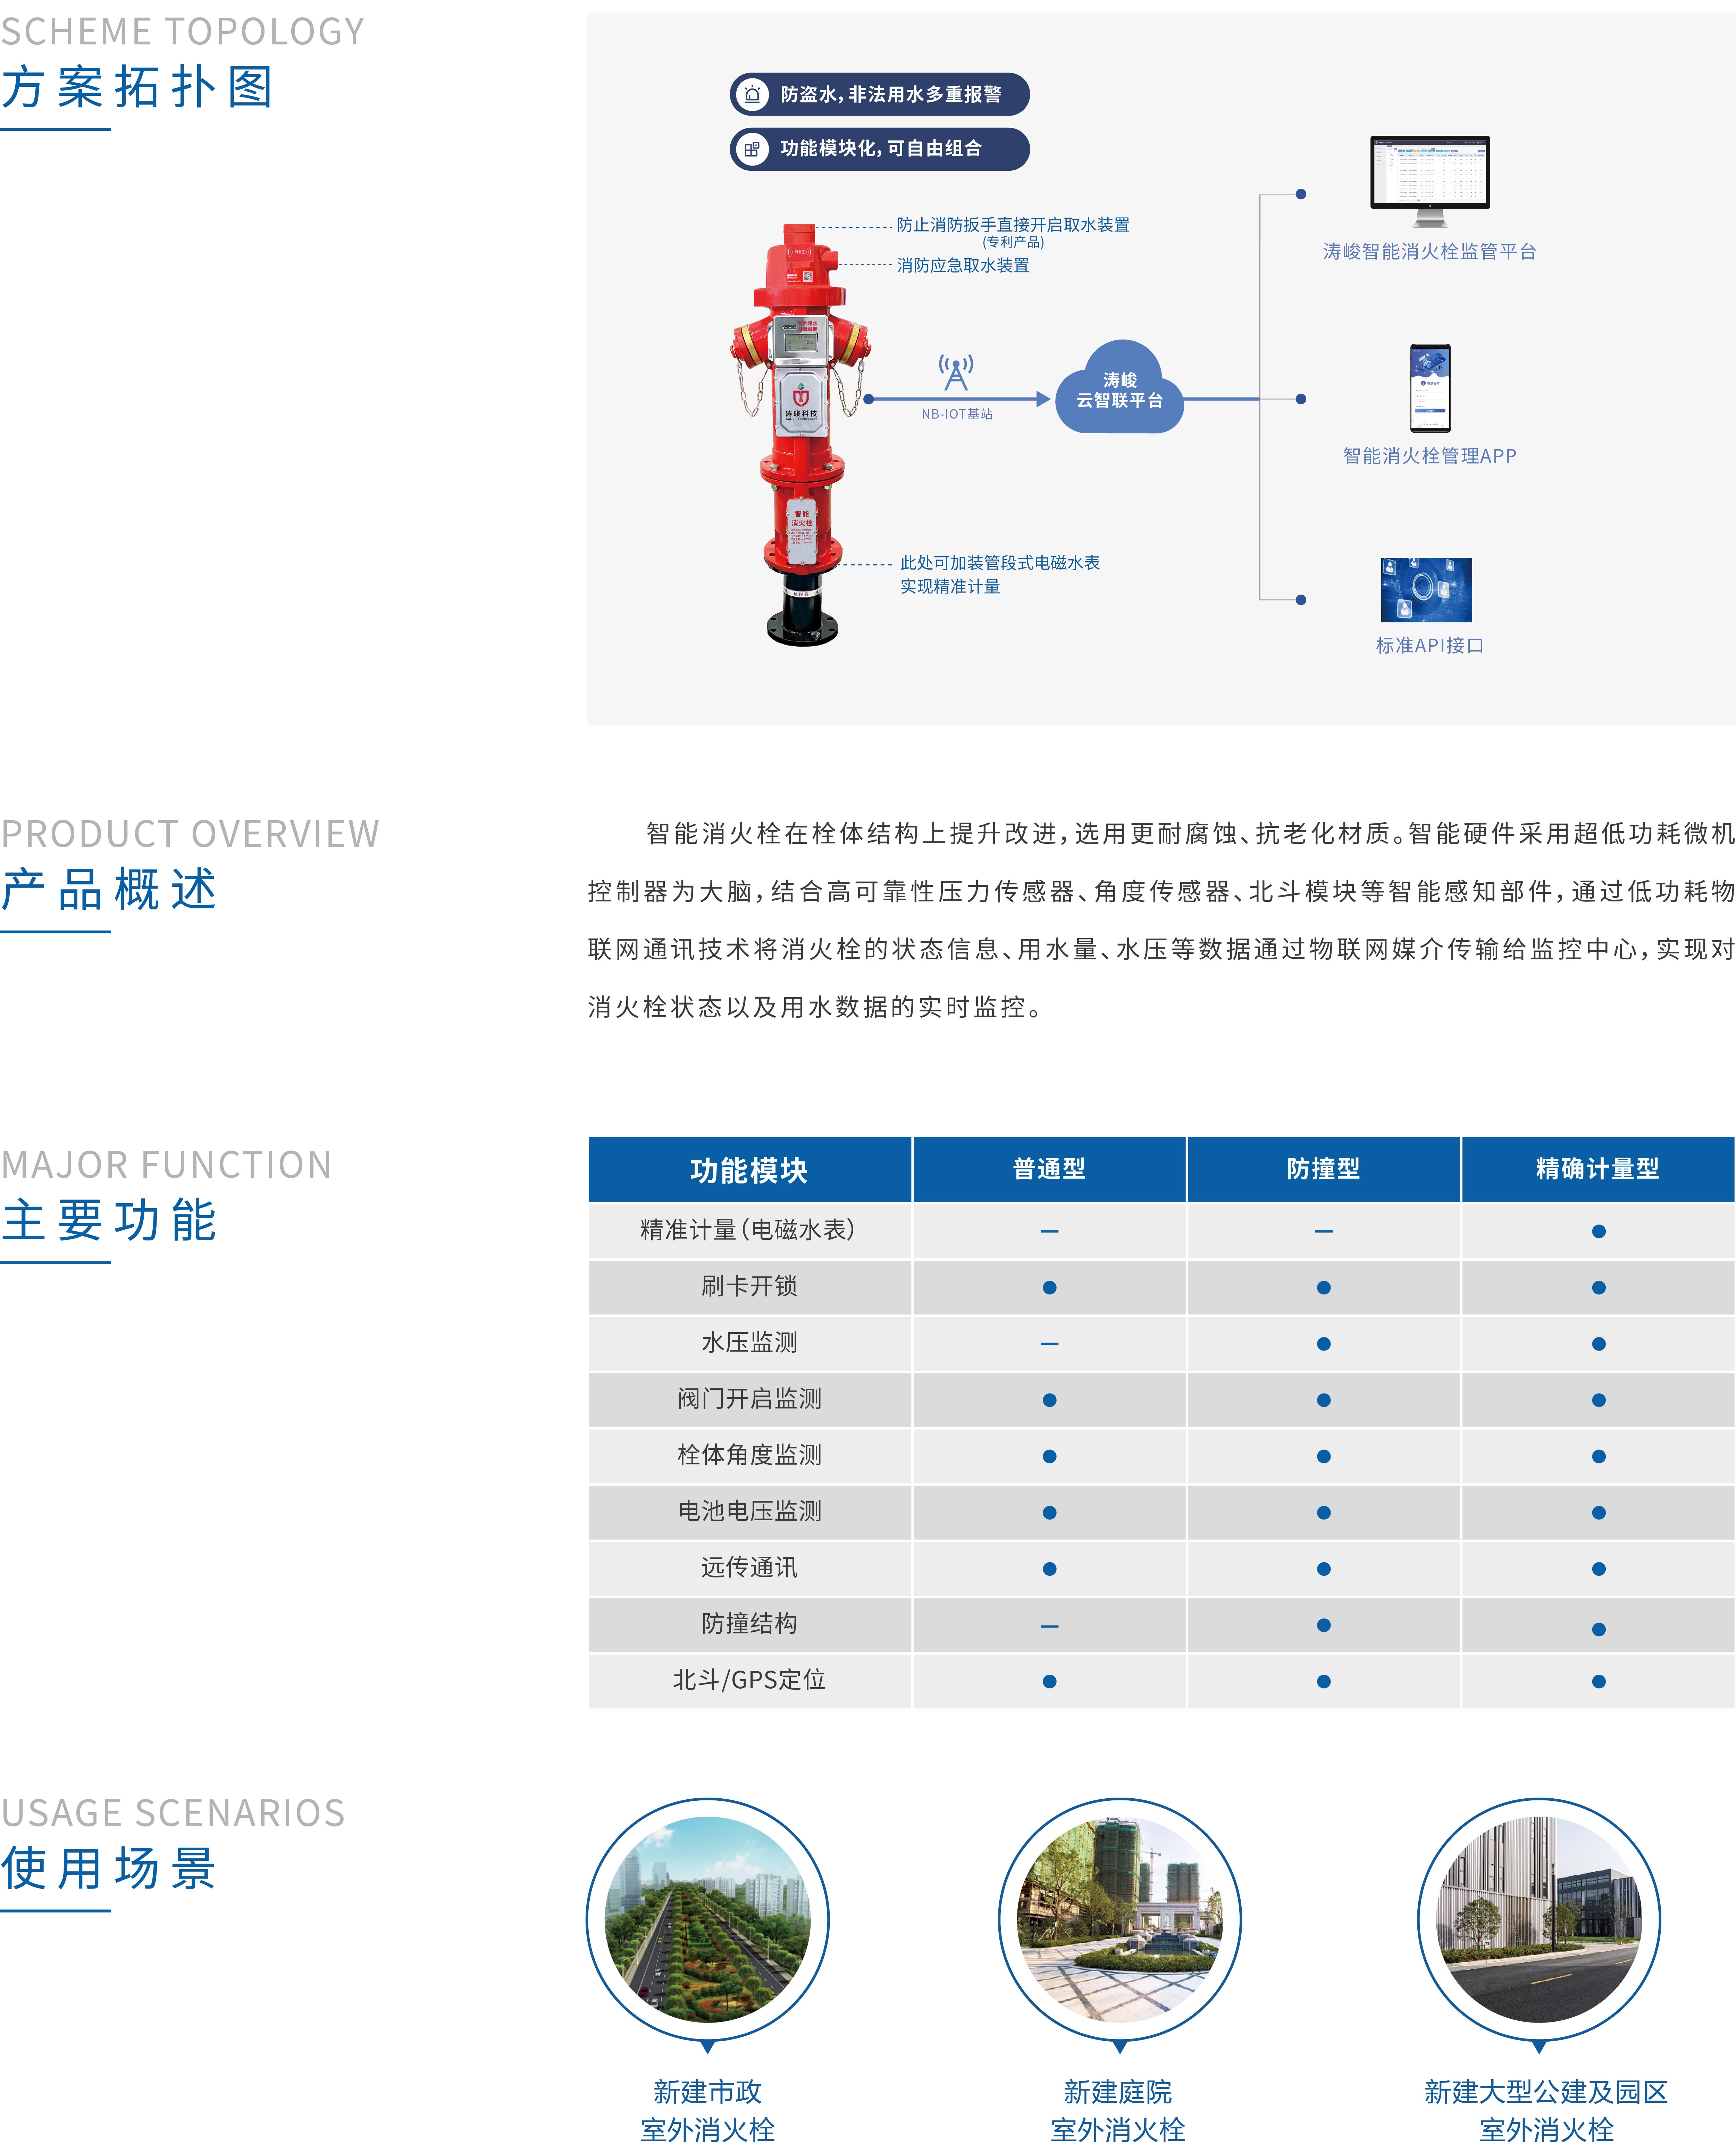1736x2152 pixels.
Task: Click the module icon in modular-function badge
Action: coord(752,149)
